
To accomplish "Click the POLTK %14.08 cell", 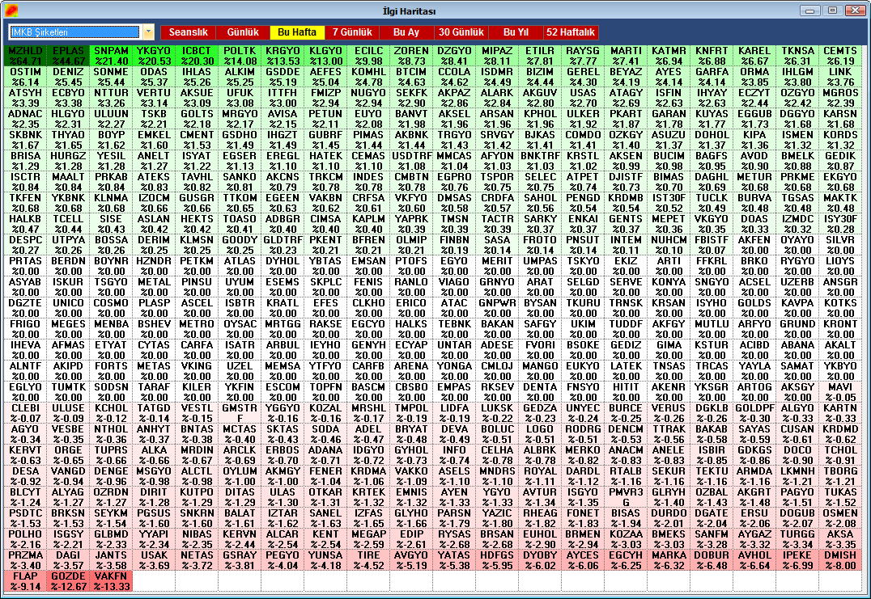I will [240, 56].
